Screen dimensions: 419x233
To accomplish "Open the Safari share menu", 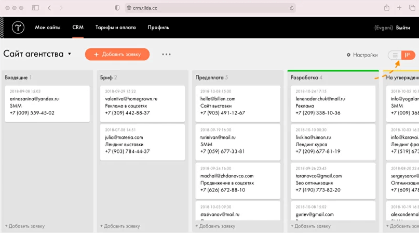I will click(x=387, y=8).
